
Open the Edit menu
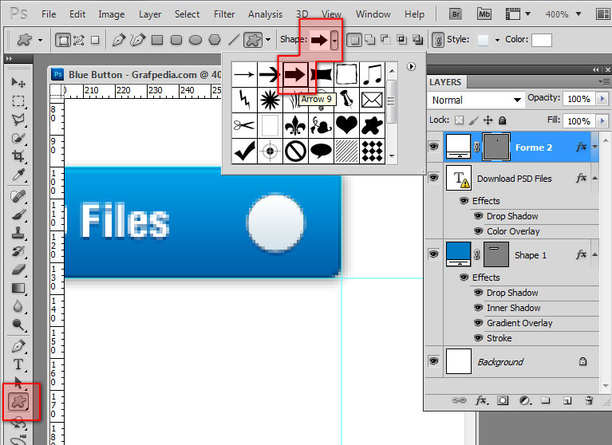point(77,14)
